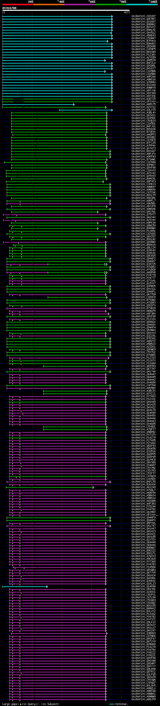Click hit label UniRef100_P15194
Screen dimensions: 160x706
click(143, 506)
